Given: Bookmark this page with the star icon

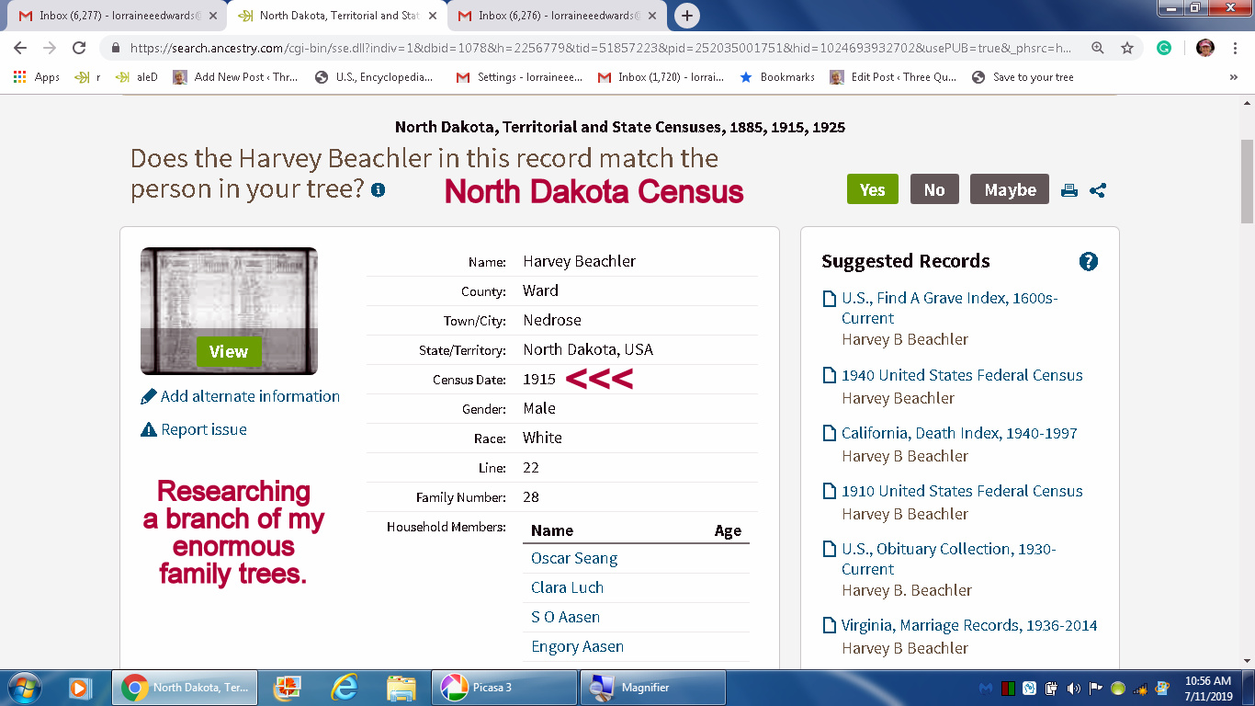Looking at the screenshot, I should [x=1127, y=48].
